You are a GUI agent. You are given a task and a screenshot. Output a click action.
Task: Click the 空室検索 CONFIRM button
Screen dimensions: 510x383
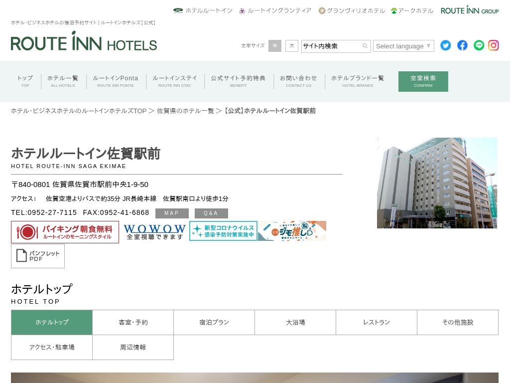coord(423,81)
